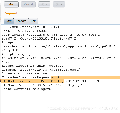Click the If-None-Match header line
The height and width of the screenshot is (113, 120).
click(x=42, y=85)
